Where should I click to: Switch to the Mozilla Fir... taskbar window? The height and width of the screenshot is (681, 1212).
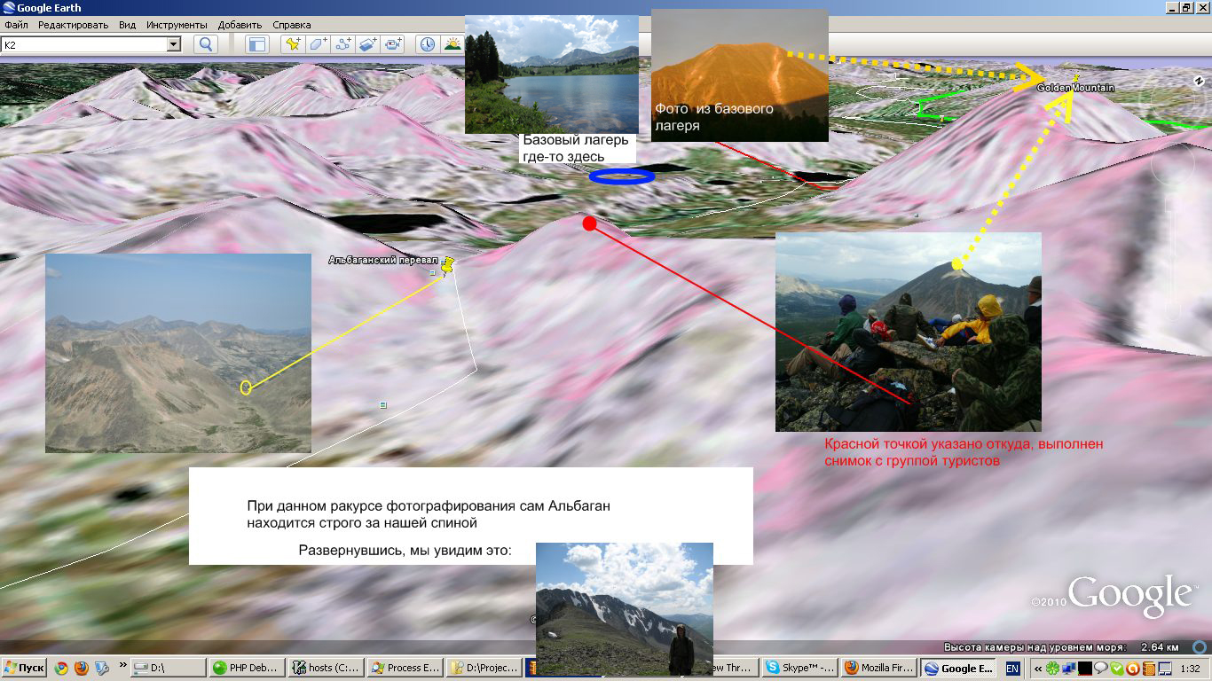[x=878, y=669]
